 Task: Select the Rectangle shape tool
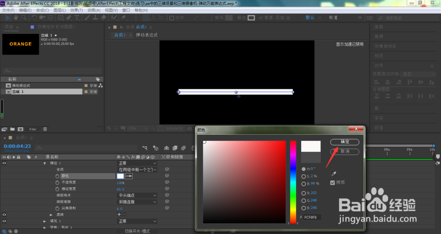(x=60, y=18)
